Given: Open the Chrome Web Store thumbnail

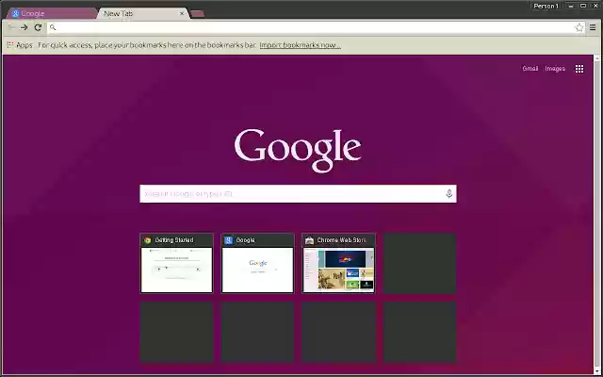Looking at the screenshot, I should pyautogui.click(x=339, y=263).
